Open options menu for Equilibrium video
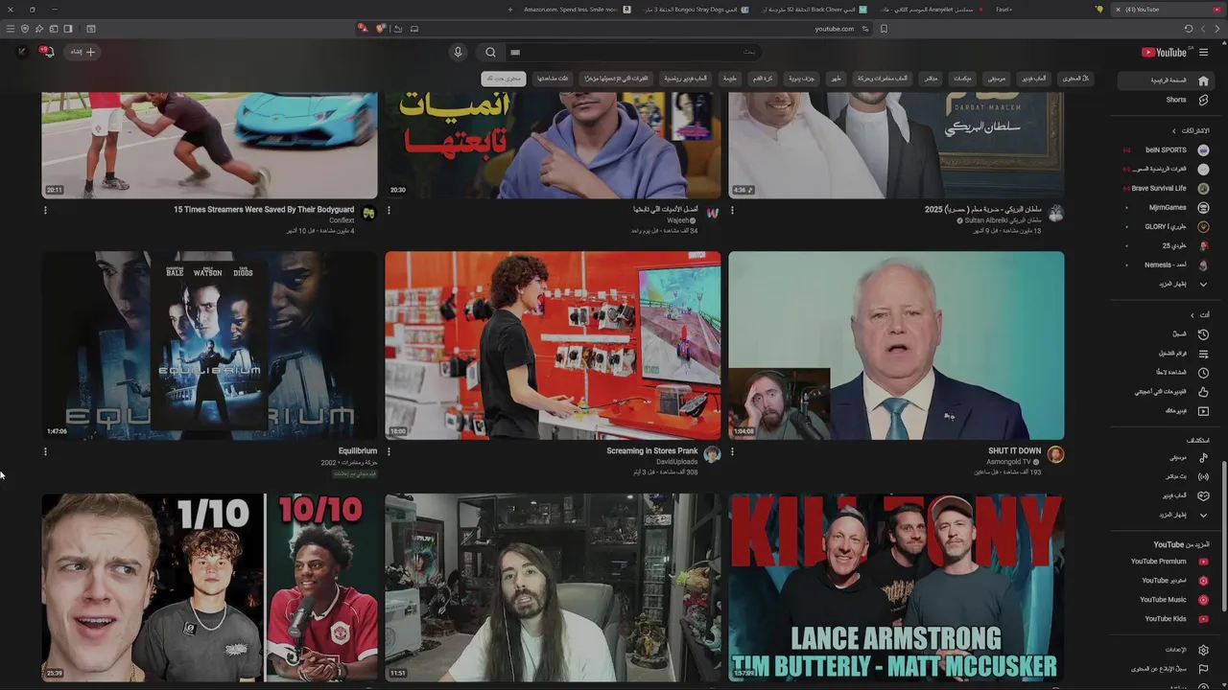The width and height of the screenshot is (1228, 690). 45,451
